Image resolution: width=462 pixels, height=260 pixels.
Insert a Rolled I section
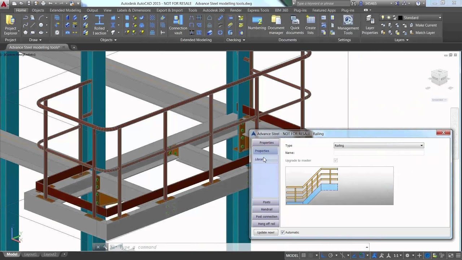[99, 25]
